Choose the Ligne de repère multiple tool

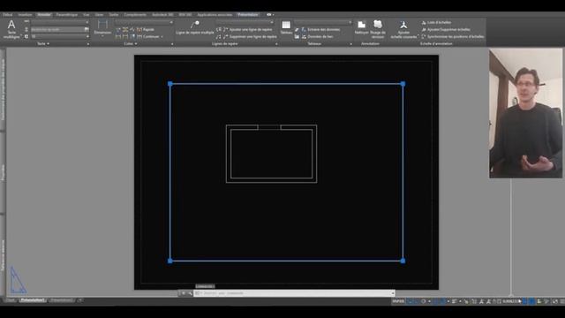[194, 27]
